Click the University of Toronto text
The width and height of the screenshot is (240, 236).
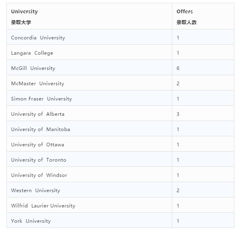(39, 160)
